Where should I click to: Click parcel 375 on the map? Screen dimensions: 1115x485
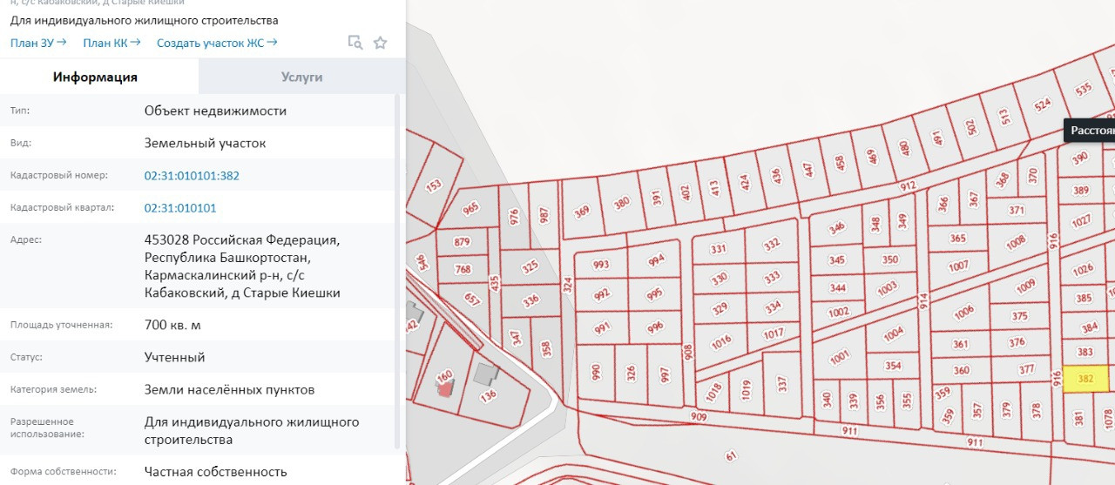coord(1018,316)
